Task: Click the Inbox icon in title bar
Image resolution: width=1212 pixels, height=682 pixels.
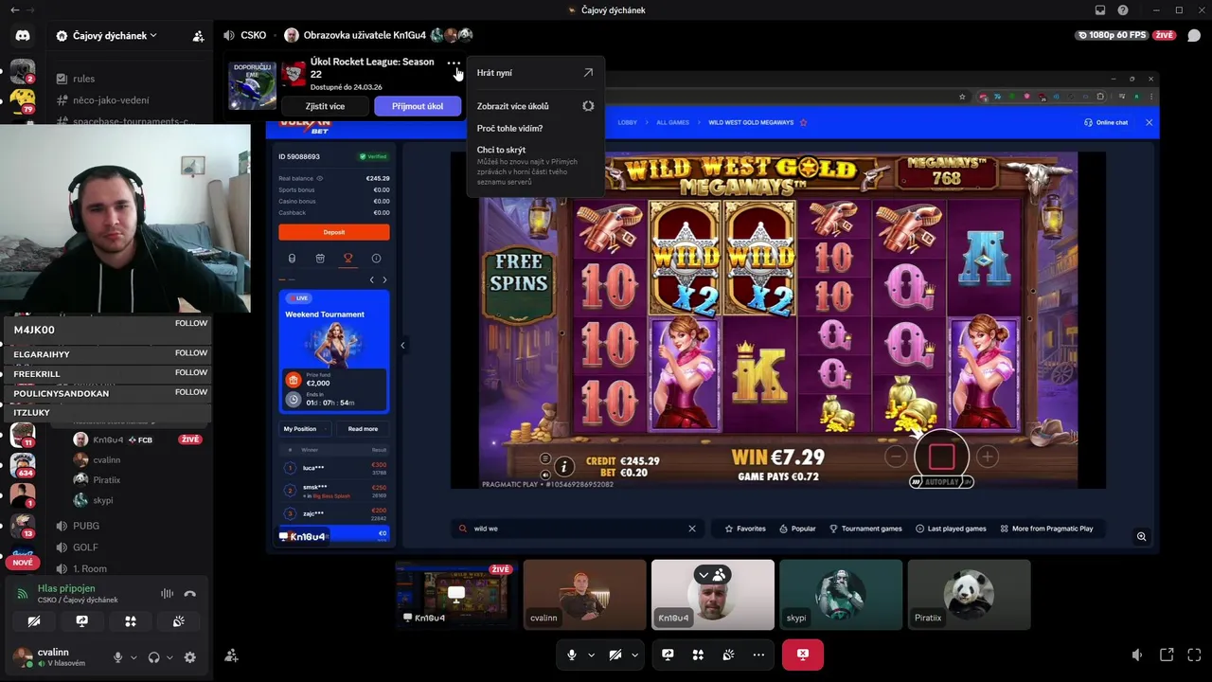Action: [1100, 10]
